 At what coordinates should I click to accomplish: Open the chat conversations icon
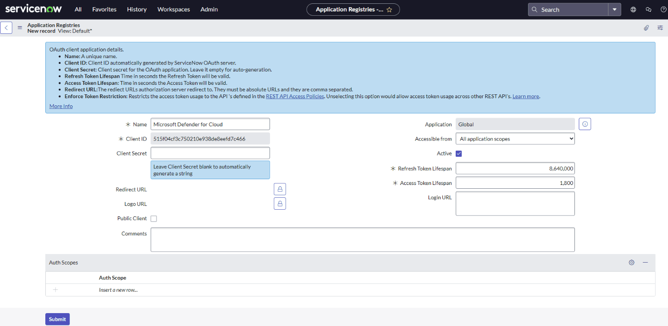click(648, 10)
